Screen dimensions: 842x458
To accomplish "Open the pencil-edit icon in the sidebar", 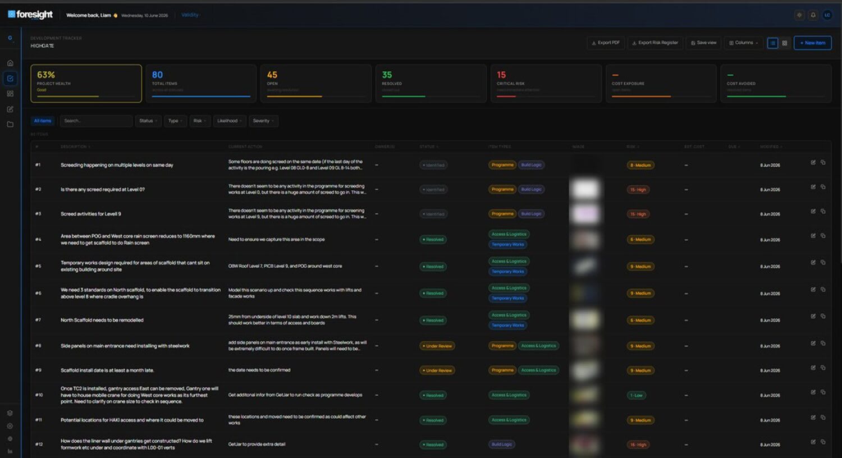I will click(x=10, y=109).
